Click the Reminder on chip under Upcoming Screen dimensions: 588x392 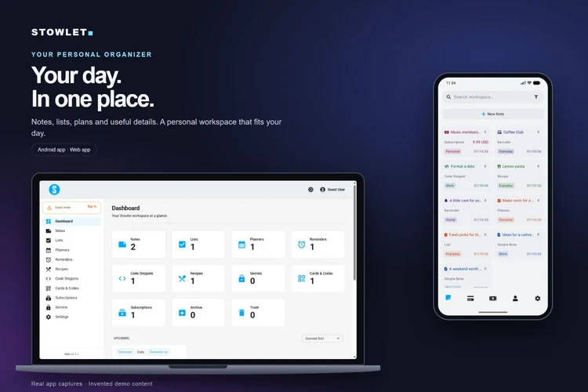(158, 352)
